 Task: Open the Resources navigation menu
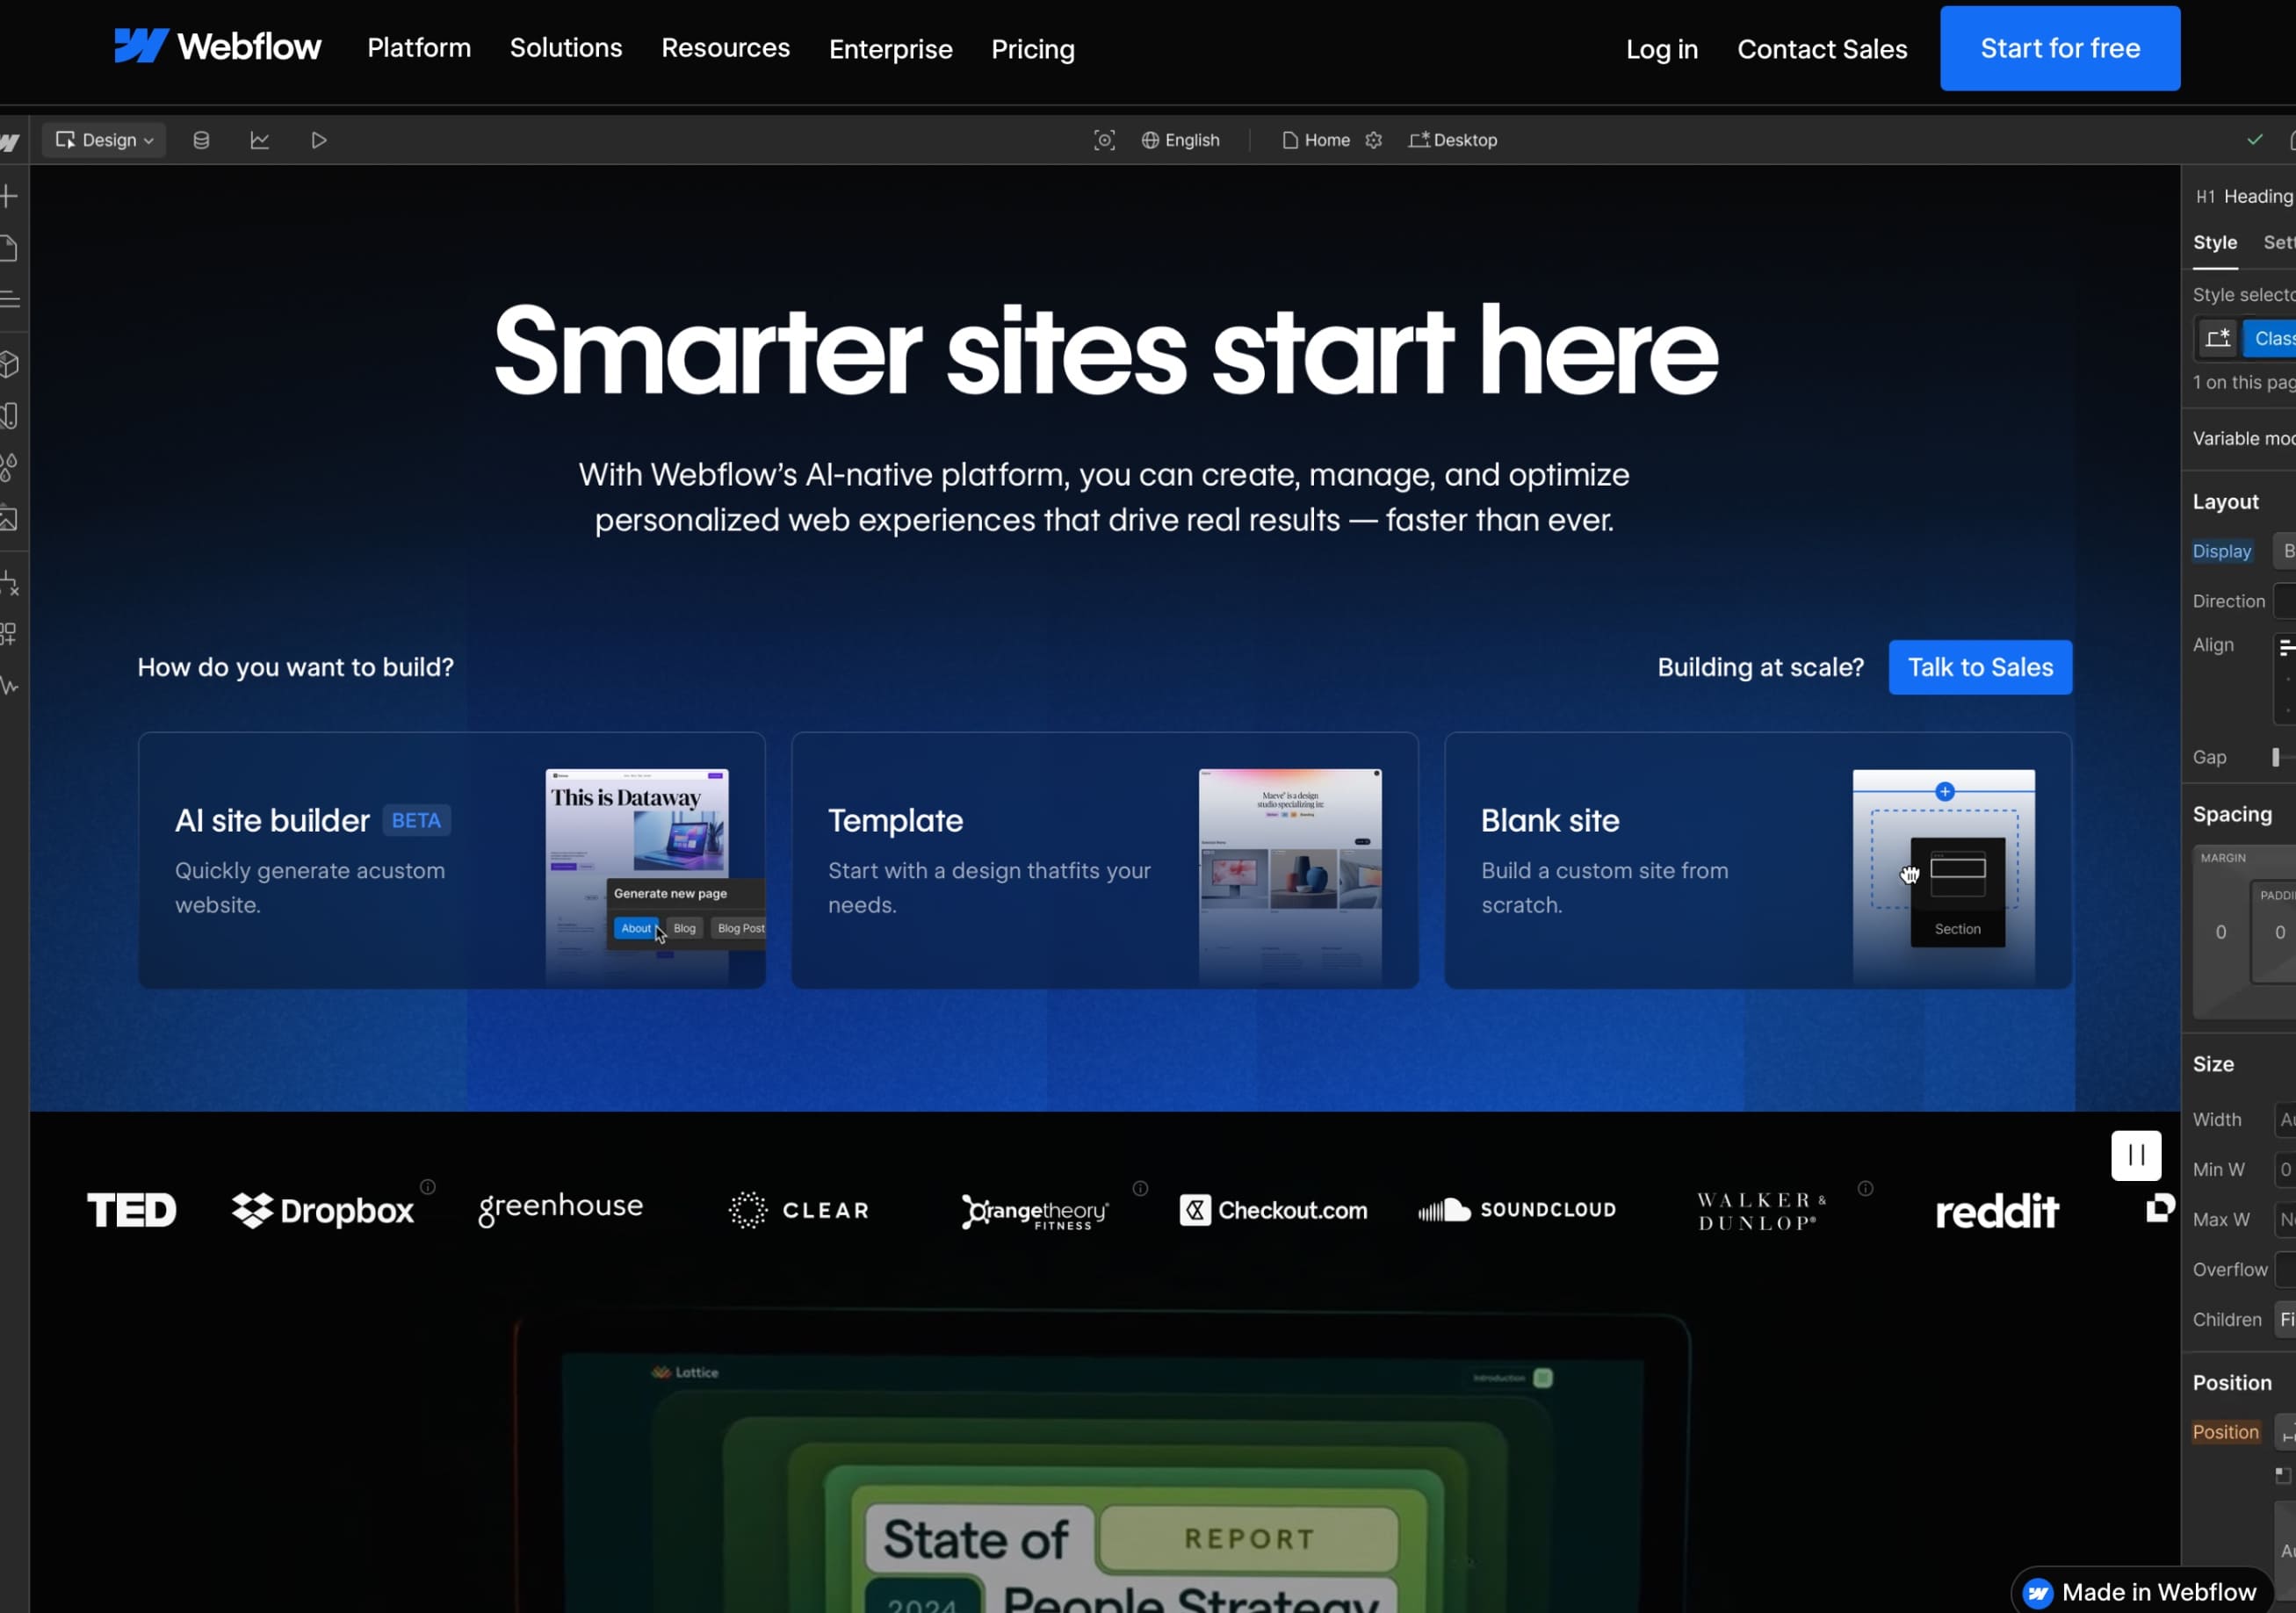pos(725,48)
